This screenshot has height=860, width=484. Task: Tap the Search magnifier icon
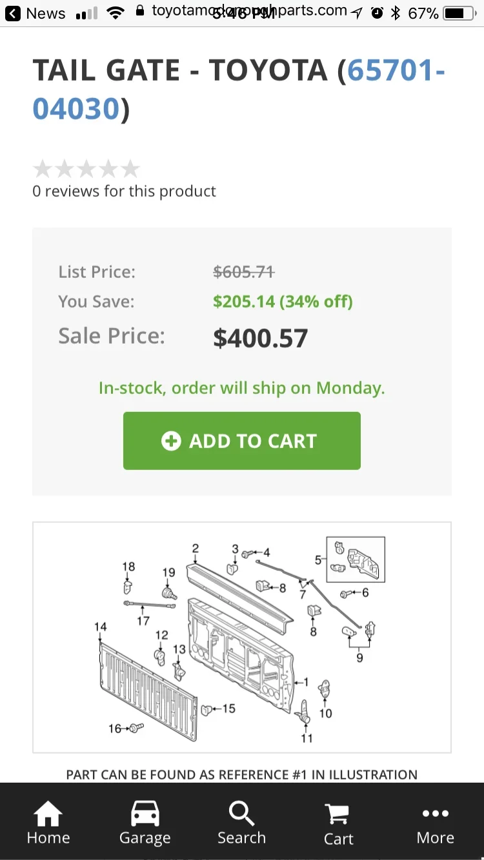pyautogui.click(x=241, y=814)
